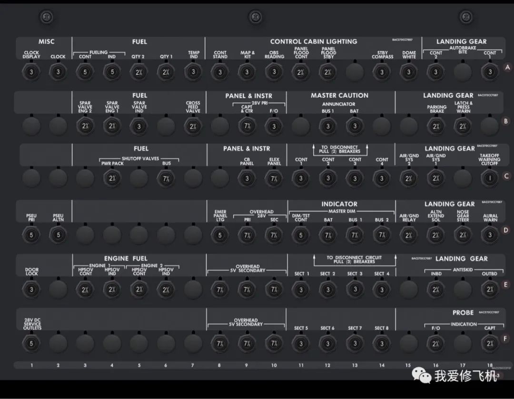Screen dimensions: 514x399
Task: Pull the CROSS FEED VALVE breaker
Action: pyautogui.click(x=193, y=126)
